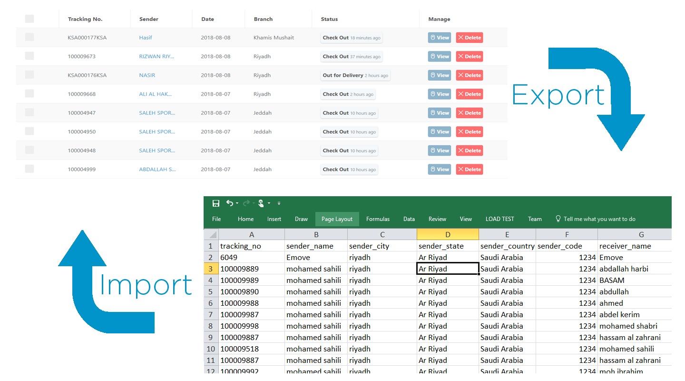Switch to the Team ribbon tab
Screen dimensions: 685x381
coord(535,219)
